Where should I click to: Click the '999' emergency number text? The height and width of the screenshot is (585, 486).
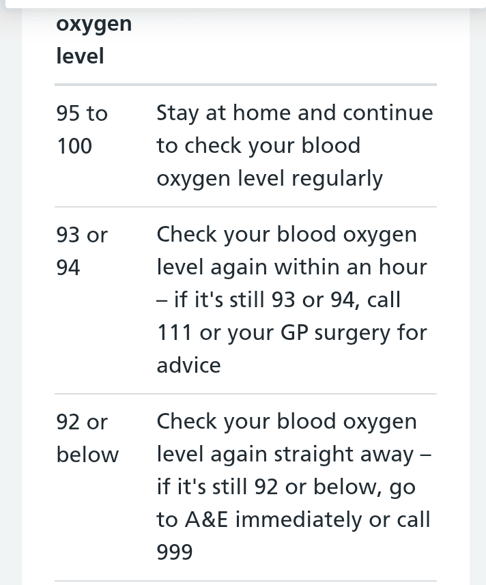click(x=175, y=552)
